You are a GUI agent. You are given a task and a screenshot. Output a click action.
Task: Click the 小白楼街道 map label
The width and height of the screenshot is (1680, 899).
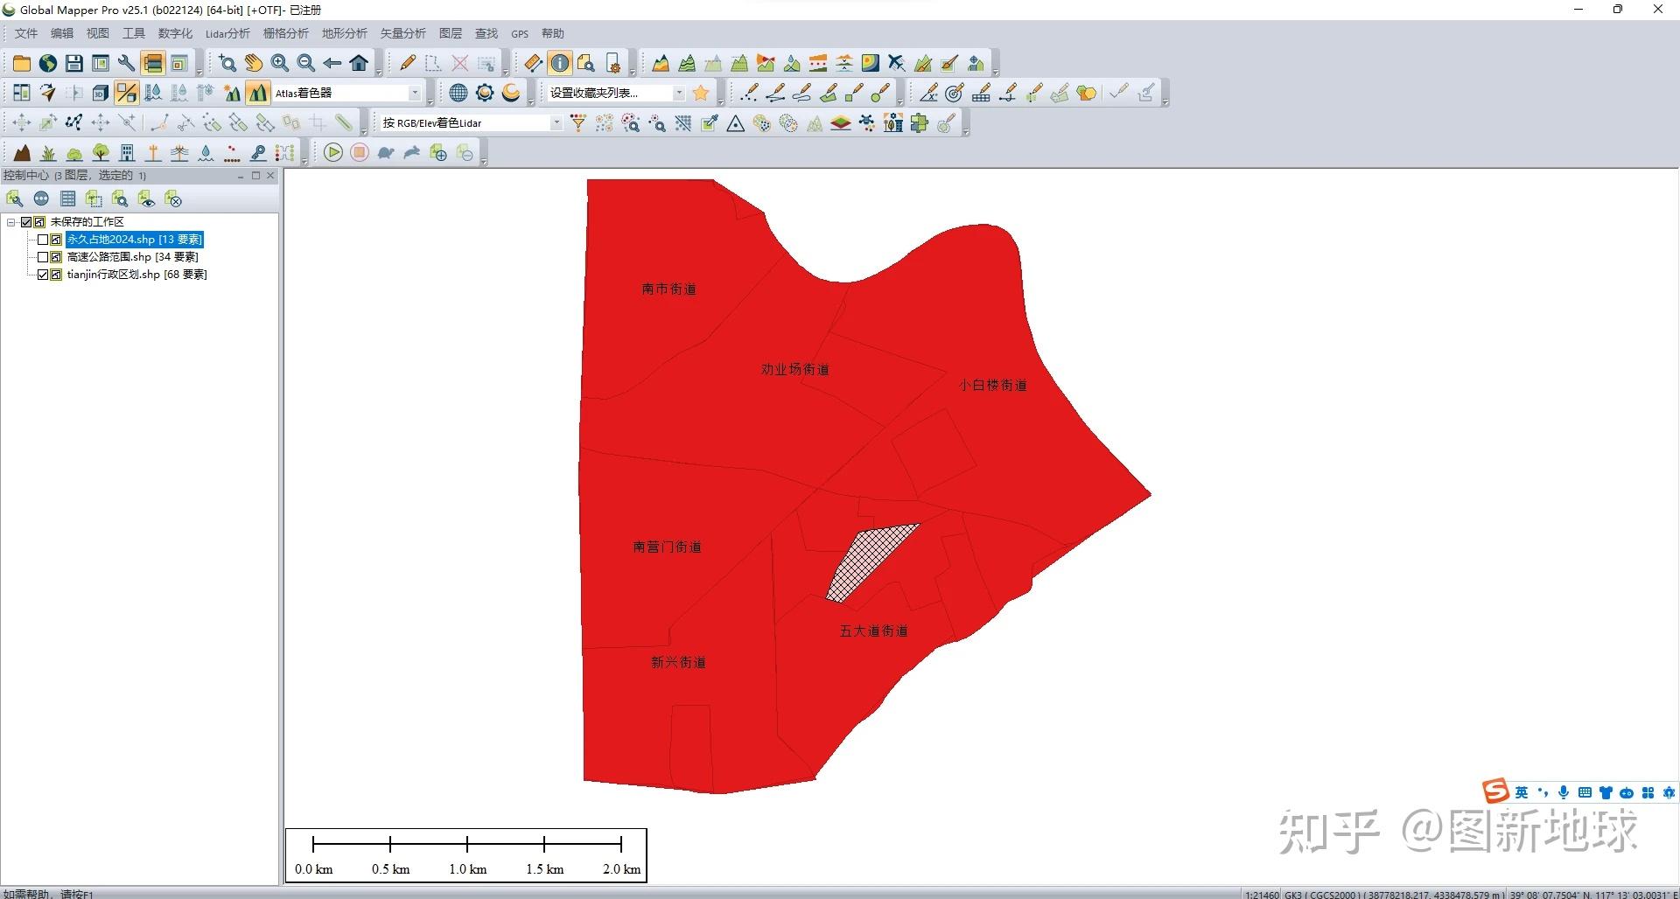(x=993, y=386)
